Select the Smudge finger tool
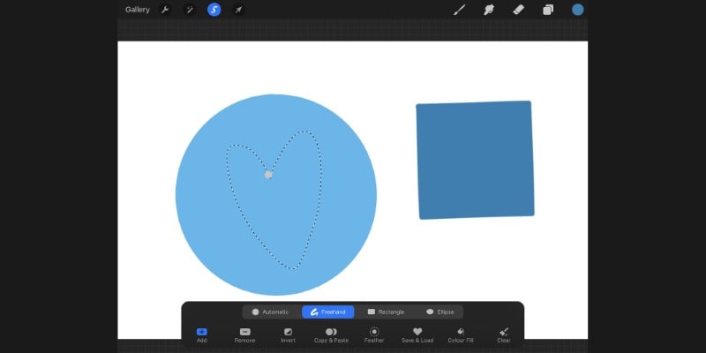Screen dimensions: 706x353 [489, 10]
